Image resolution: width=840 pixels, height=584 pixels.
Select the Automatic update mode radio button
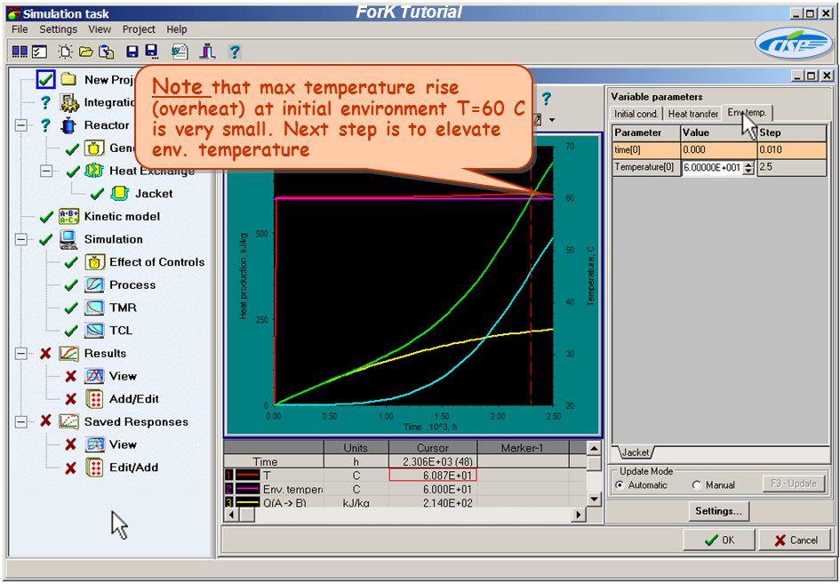pos(620,484)
